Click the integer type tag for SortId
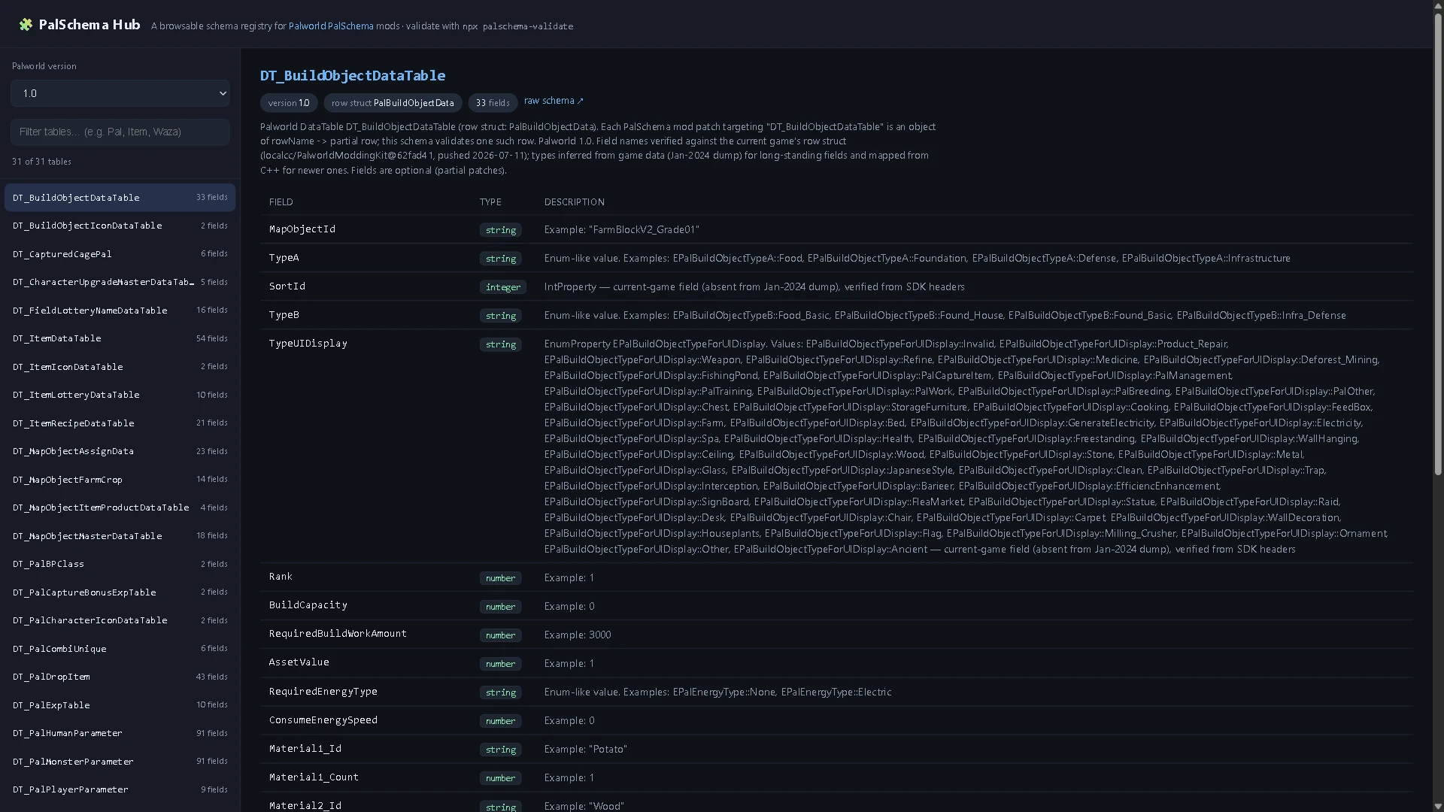Image resolution: width=1444 pixels, height=812 pixels. point(503,287)
